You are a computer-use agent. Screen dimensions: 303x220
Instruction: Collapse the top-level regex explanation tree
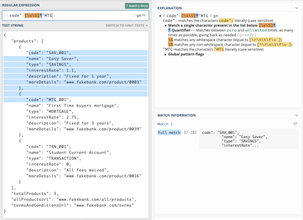(x=160, y=16)
